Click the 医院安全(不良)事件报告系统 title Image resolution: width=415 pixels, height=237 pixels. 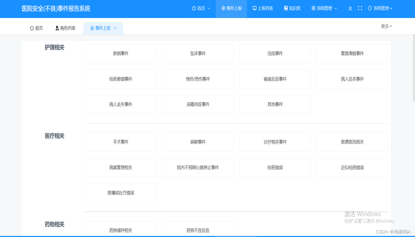[x=56, y=9]
